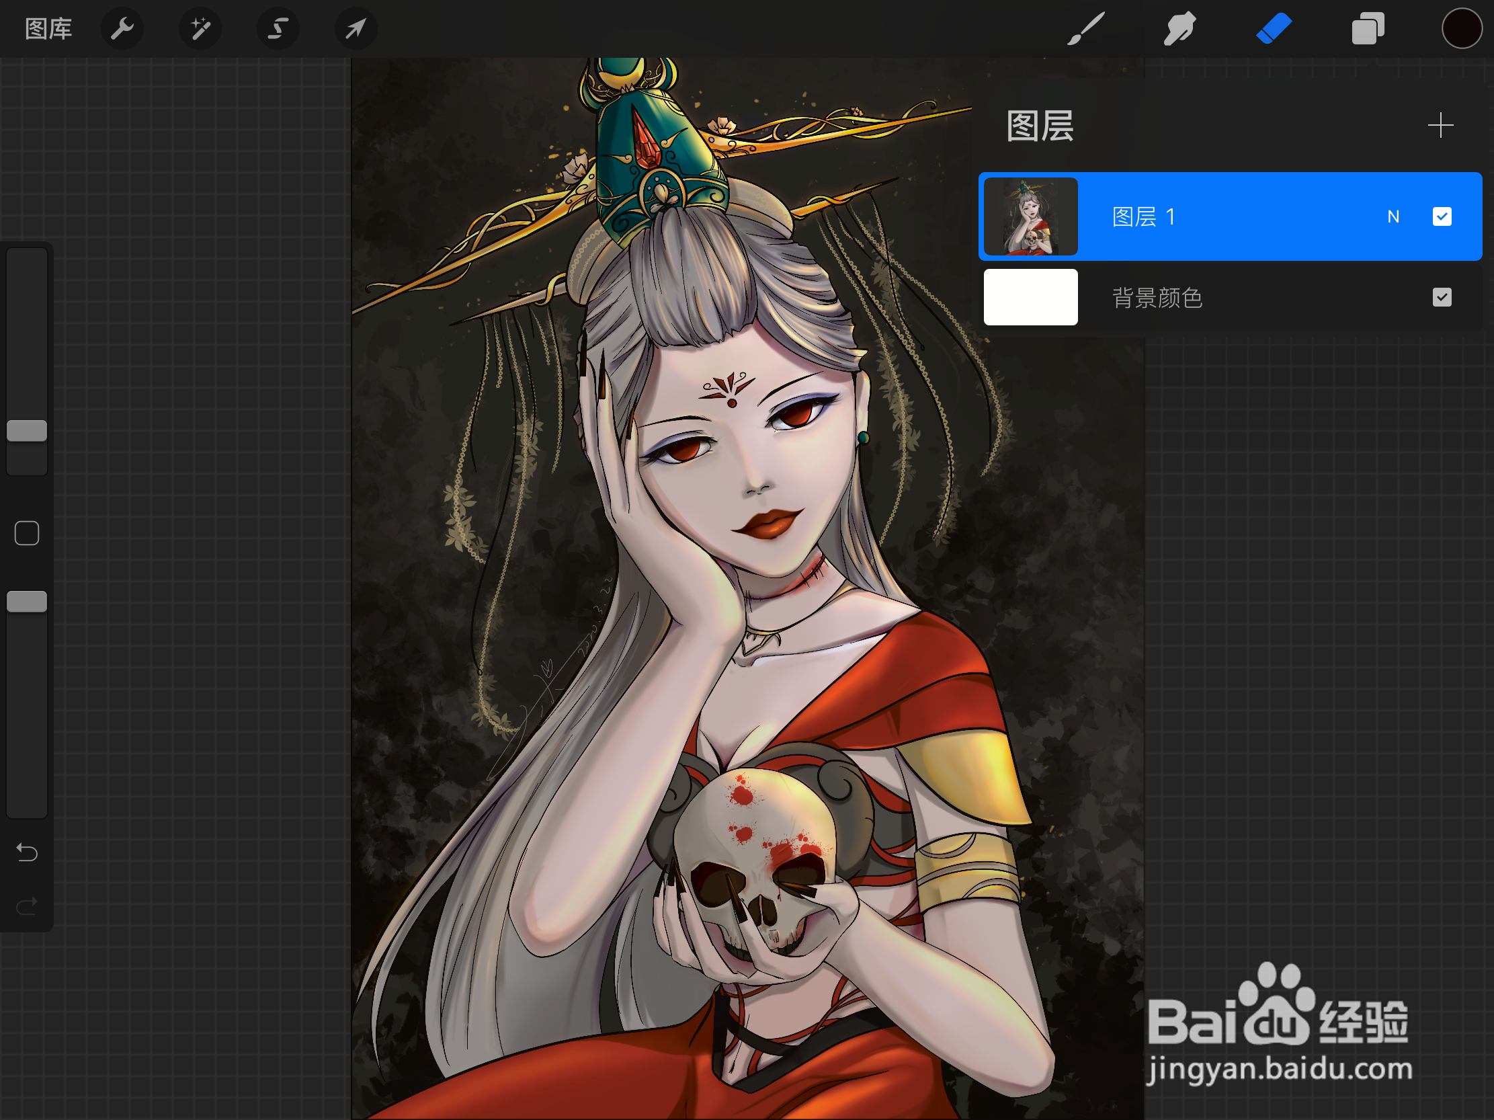Image resolution: width=1494 pixels, height=1120 pixels.
Task: Toggle the Layers panel icon
Action: click(1368, 29)
